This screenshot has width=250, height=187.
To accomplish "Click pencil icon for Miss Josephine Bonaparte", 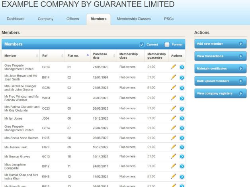I will pos(174,166).
